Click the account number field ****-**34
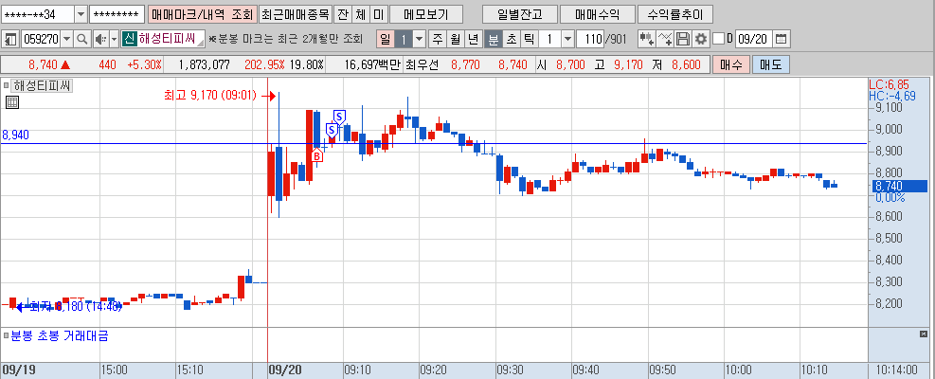Image resolution: width=935 pixels, height=379 pixels. 38,14
